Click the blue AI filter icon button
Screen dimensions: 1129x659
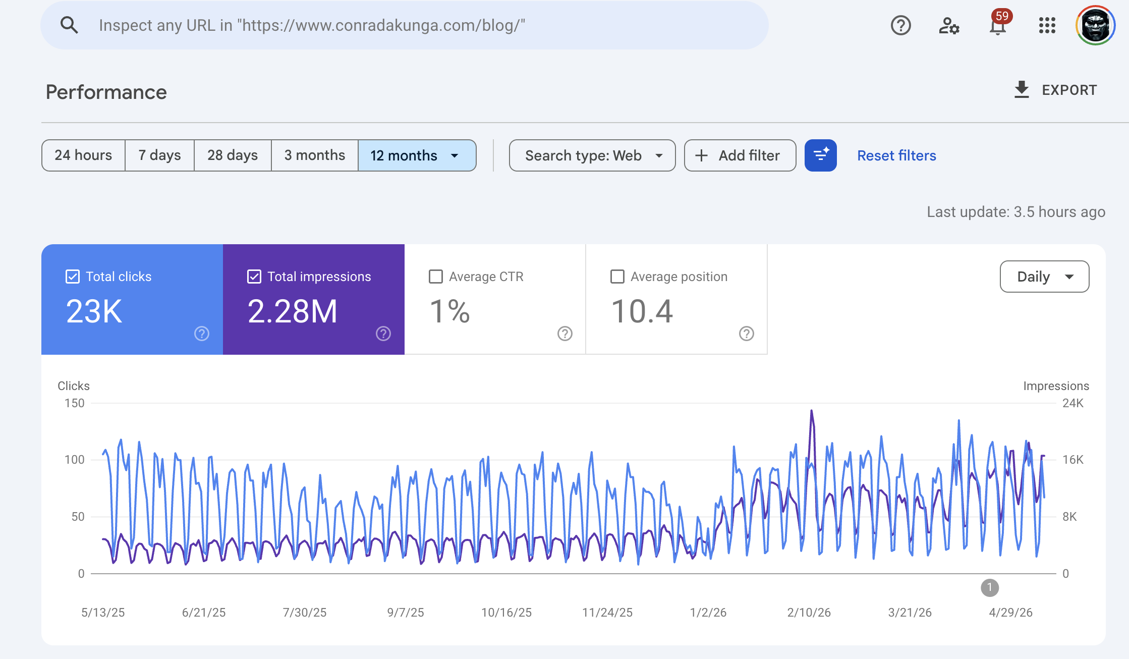tap(821, 155)
